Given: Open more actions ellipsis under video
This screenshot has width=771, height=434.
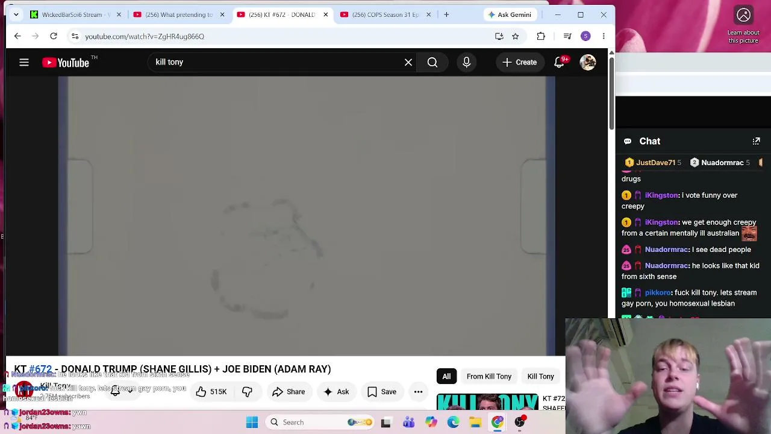Looking at the screenshot, I should click(418, 392).
